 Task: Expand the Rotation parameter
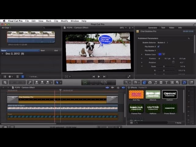(141, 62)
